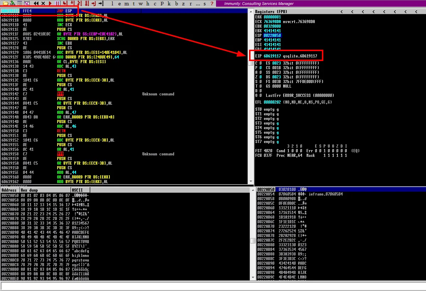
Task: Select XCHG DWORD PTR instruction line
Action: point(124,39)
